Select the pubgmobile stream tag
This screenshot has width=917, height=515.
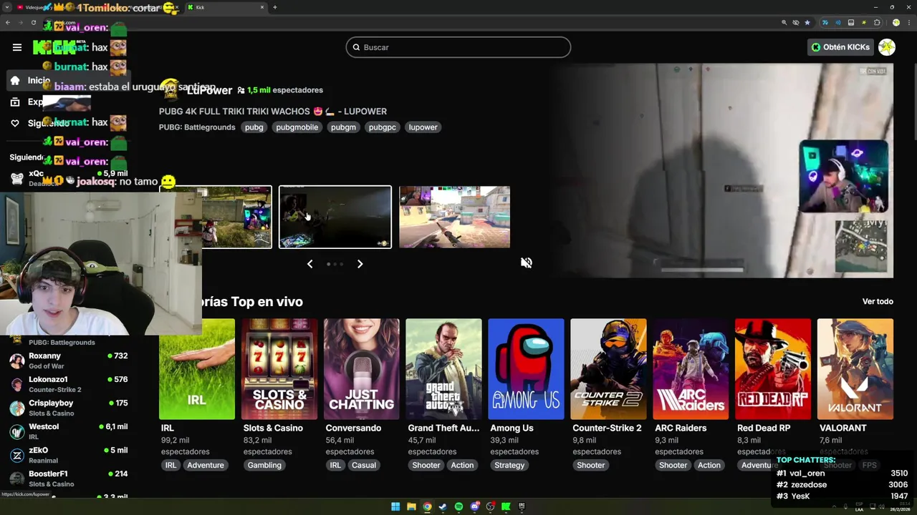click(x=297, y=127)
